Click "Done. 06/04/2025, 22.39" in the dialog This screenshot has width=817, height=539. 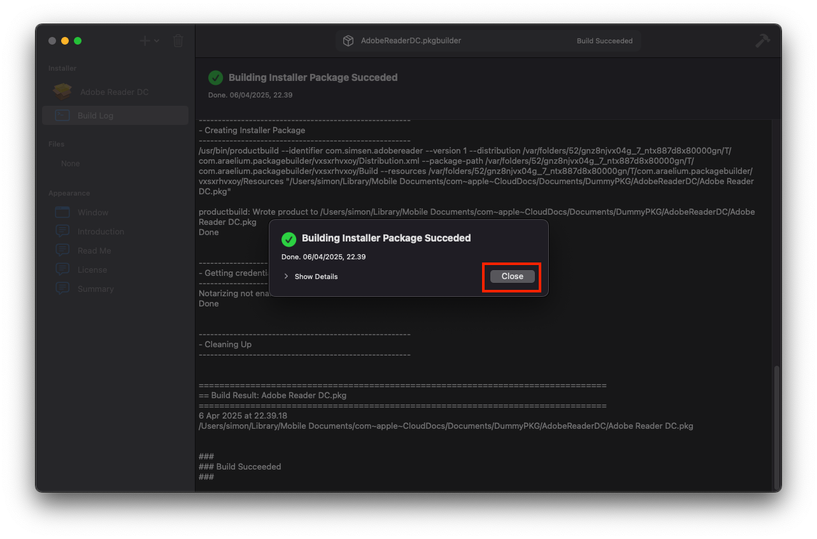(x=323, y=257)
